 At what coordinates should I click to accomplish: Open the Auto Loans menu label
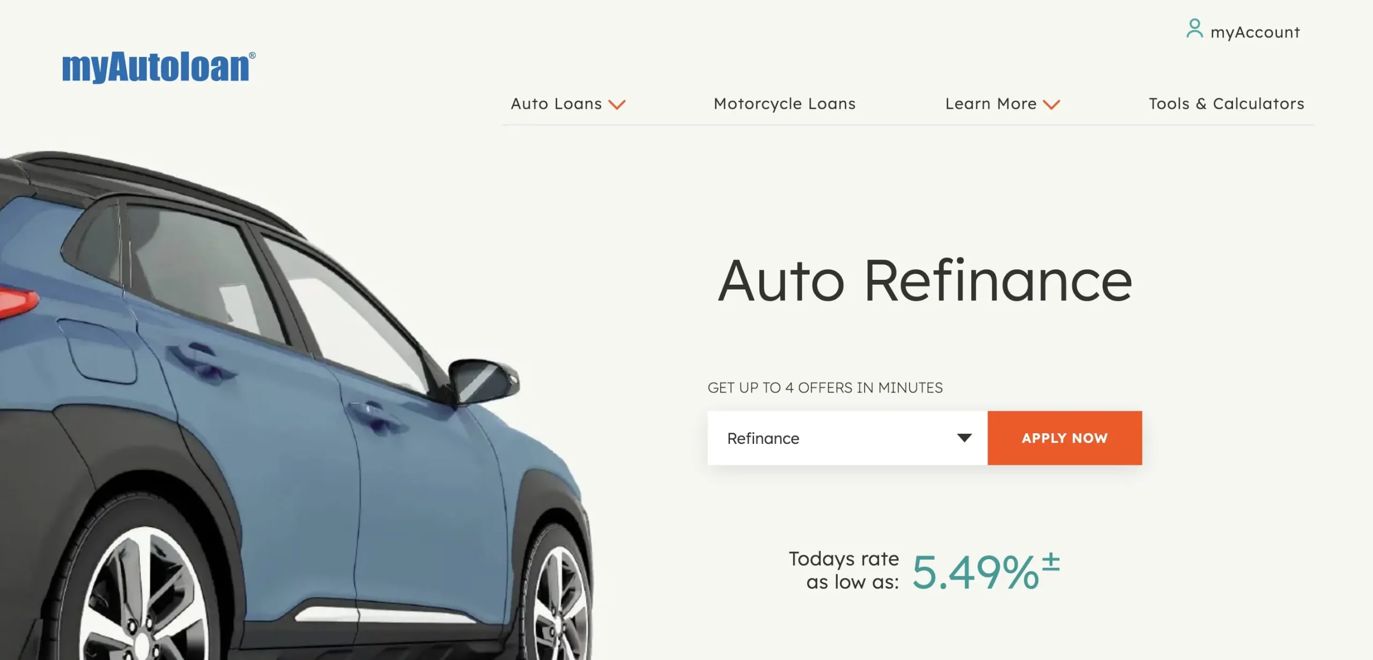click(556, 103)
